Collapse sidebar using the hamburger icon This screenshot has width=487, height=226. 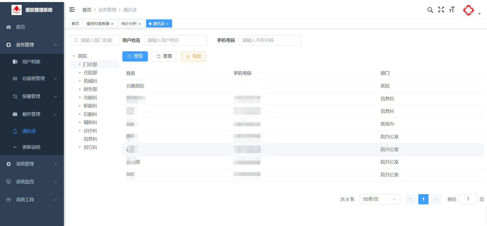click(x=72, y=10)
